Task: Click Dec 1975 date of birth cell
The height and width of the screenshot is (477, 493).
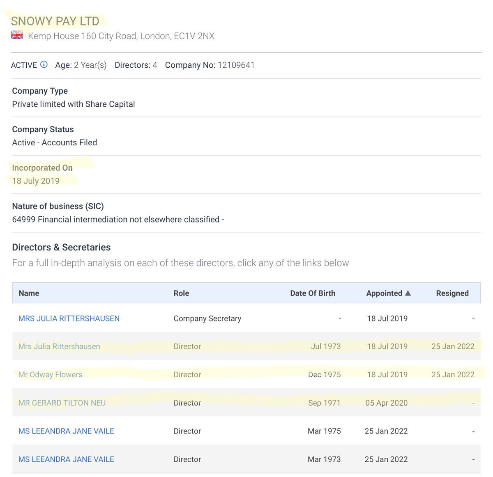Action: [325, 374]
